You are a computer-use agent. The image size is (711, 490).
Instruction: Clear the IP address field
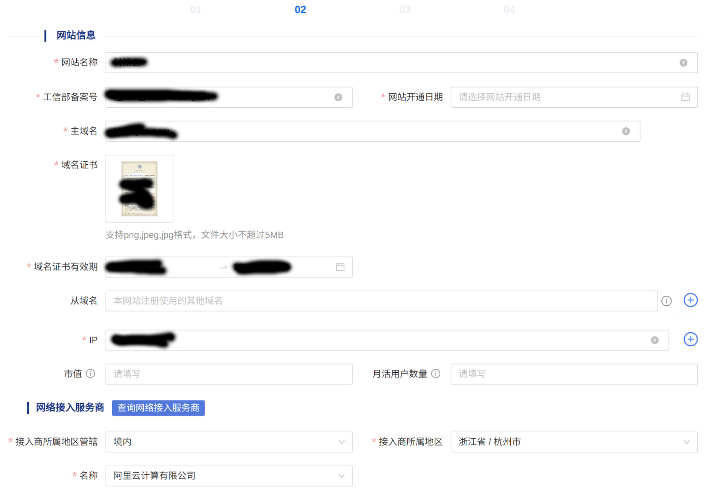click(655, 340)
